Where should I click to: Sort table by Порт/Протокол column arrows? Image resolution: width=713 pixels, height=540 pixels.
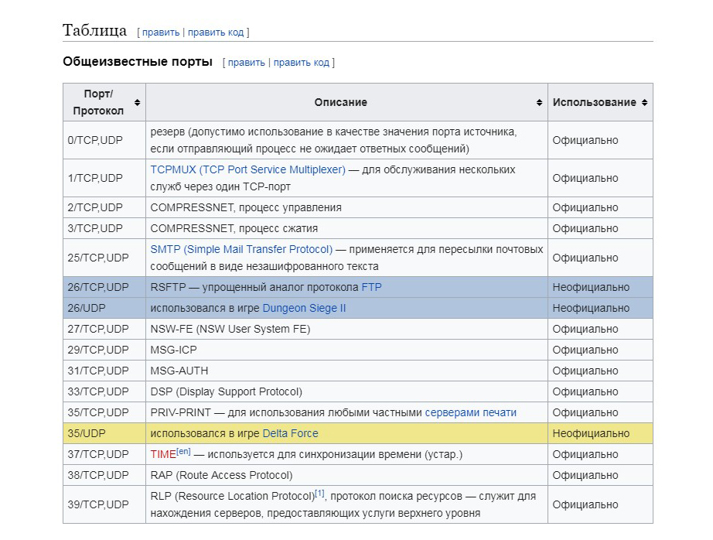coord(137,102)
